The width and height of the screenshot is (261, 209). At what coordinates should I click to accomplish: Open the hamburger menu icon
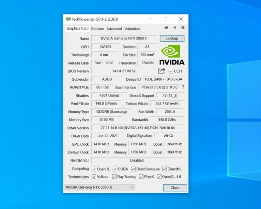tap(183, 27)
